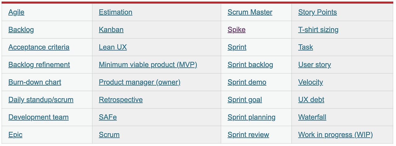
Task: Click the Story Points link
Action: (x=317, y=12)
